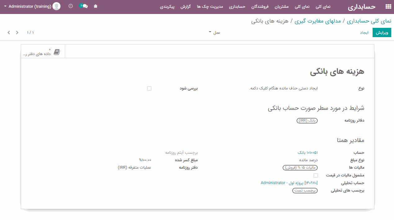Click the administrator user avatar
The height and width of the screenshot is (220, 394).
pyautogui.click(x=56, y=6)
